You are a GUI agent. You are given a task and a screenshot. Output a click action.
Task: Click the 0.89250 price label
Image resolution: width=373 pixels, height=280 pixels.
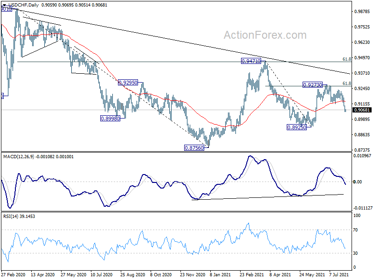tap(297, 127)
